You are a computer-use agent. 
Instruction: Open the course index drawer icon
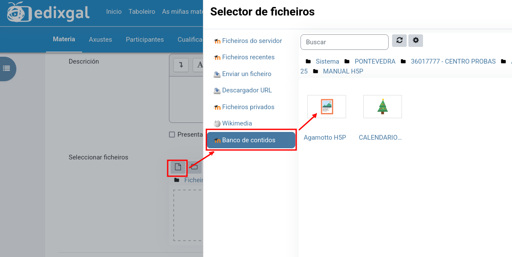[x=6, y=68]
